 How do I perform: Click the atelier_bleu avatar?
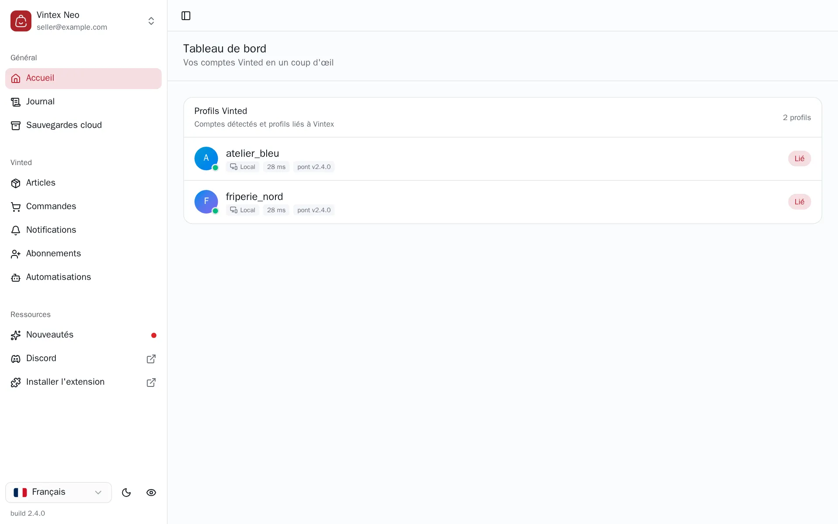(206, 159)
